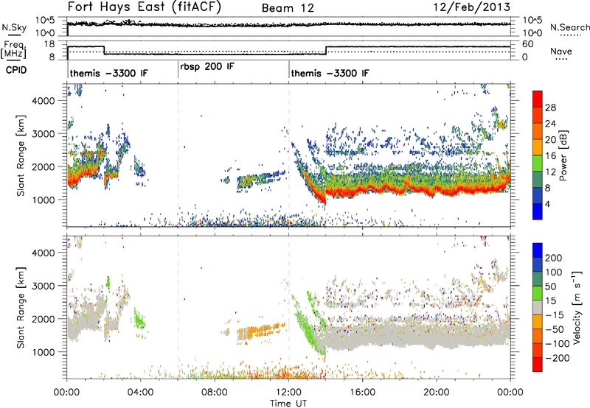Screen dimensions: 590x408
Task: Click the red bottom segment of the Velocity color bar
Action: (538, 365)
